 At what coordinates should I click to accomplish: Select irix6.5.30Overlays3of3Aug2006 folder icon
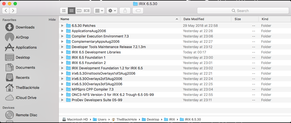pos(68,84)
